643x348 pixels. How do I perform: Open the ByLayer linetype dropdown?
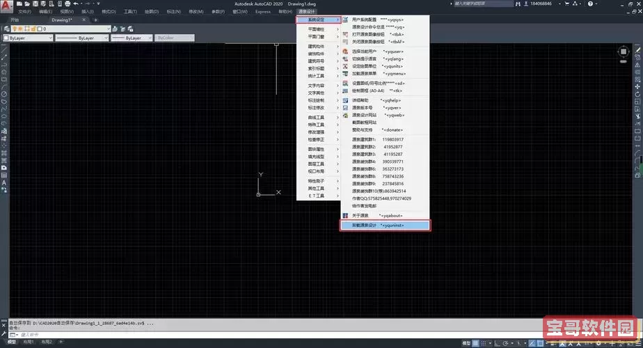coord(82,38)
